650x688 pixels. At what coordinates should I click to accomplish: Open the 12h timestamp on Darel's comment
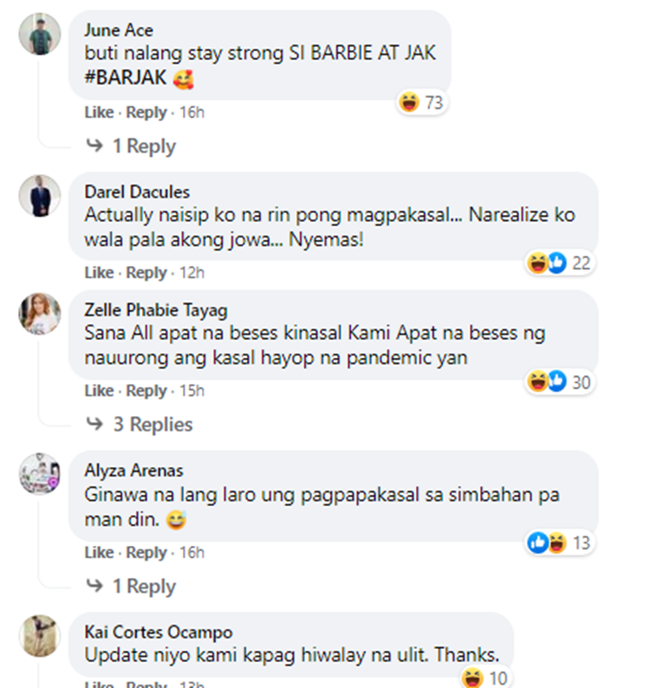192,272
